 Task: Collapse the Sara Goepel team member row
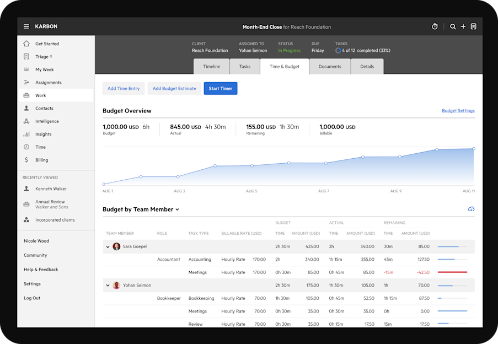tap(108, 246)
